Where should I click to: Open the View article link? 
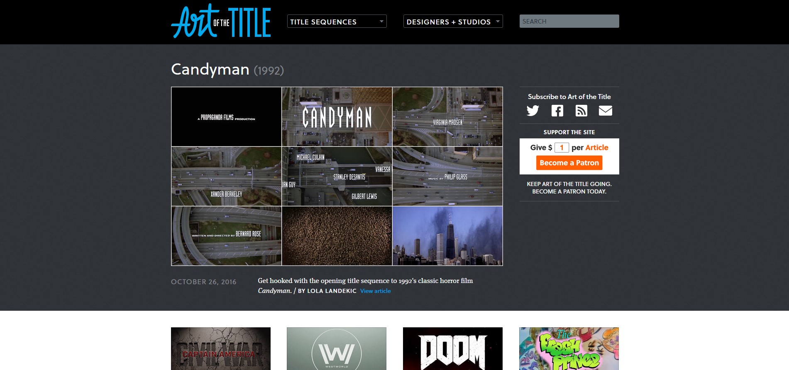coord(375,291)
